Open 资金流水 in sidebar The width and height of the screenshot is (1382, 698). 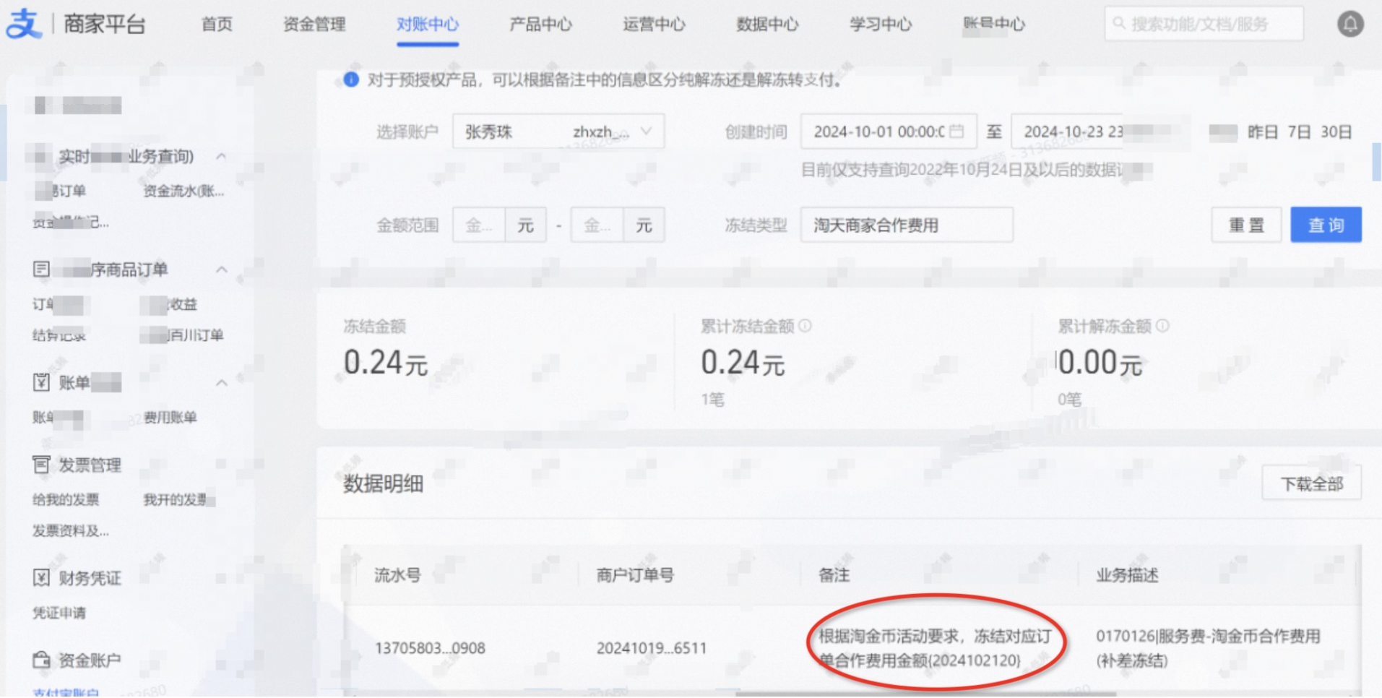tap(183, 191)
